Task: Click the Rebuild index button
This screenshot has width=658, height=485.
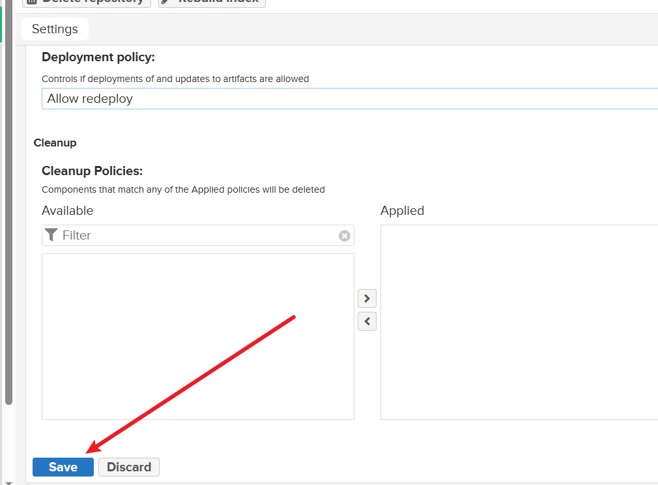Action: 212,2
